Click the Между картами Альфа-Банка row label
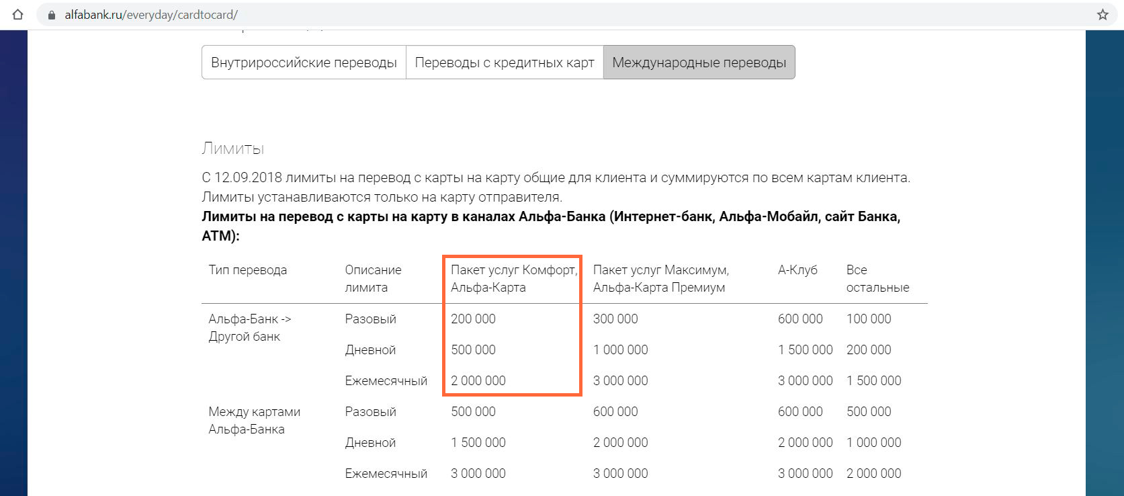Screen dimensions: 1124x496 click(255, 420)
